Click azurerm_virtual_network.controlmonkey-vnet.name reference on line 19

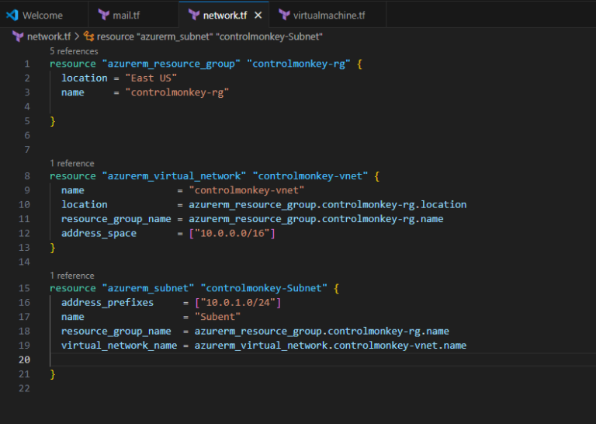click(331, 346)
